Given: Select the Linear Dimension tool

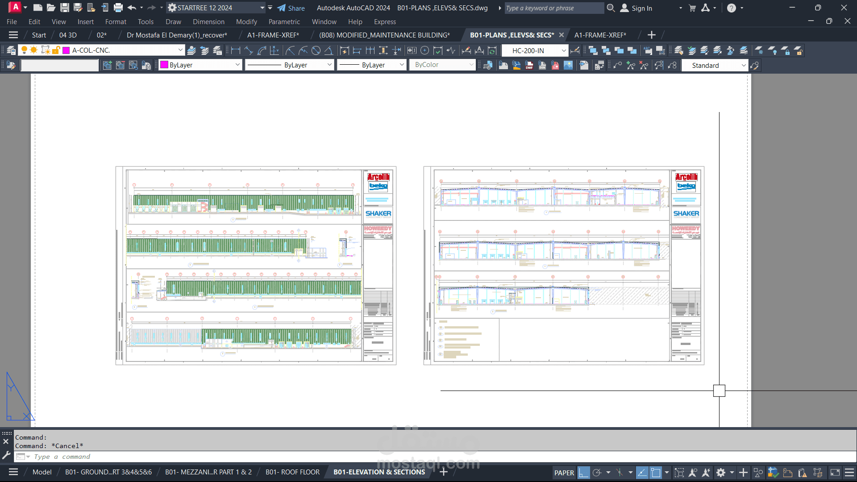Looking at the screenshot, I should 236,50.
